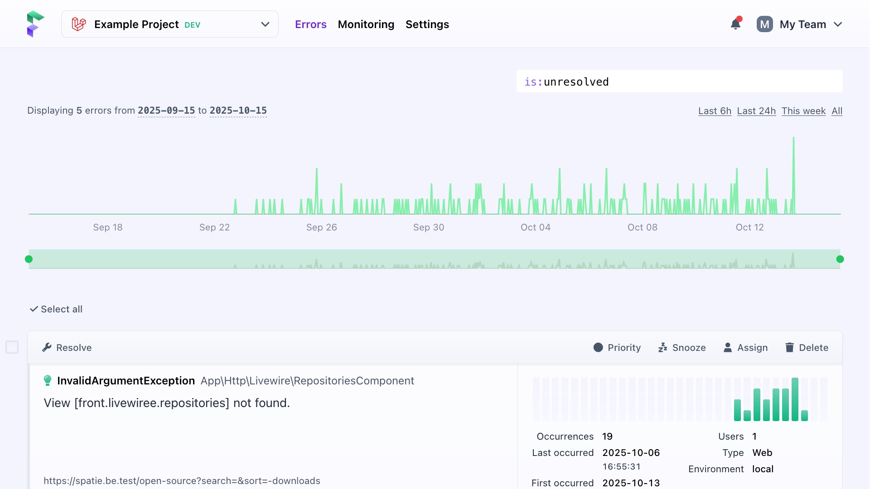This screenshot has width=870, height=489.
Task: Click the lightbulb solution icon
Action: 48,381
